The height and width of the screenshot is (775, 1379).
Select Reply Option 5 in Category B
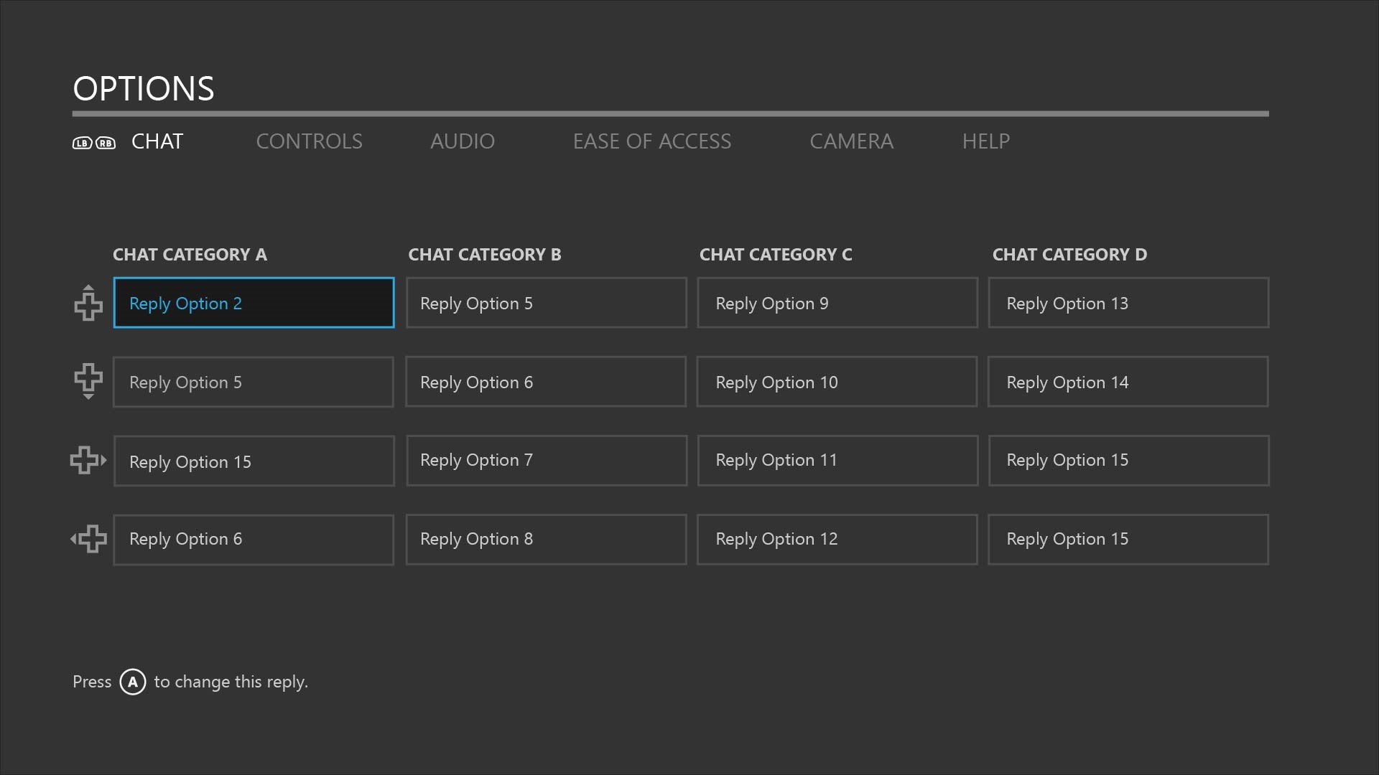(x=546, y=302)
